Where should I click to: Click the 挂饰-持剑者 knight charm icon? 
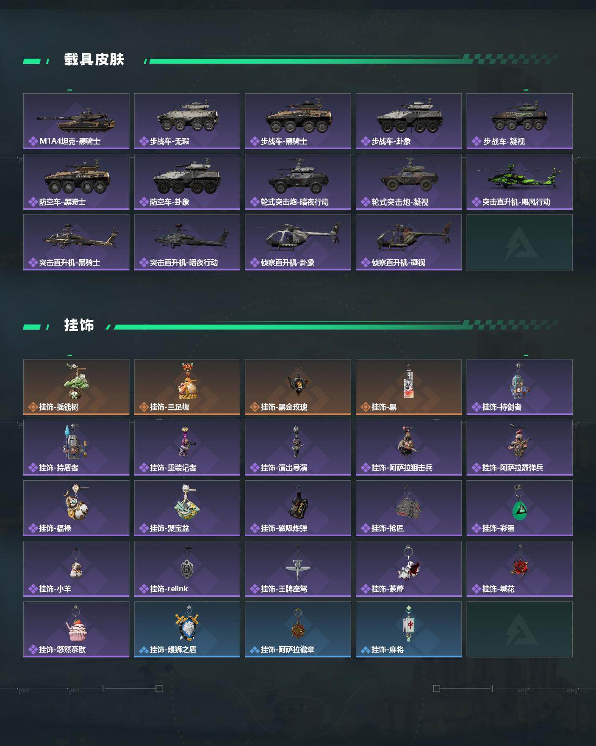coord(520,381)
